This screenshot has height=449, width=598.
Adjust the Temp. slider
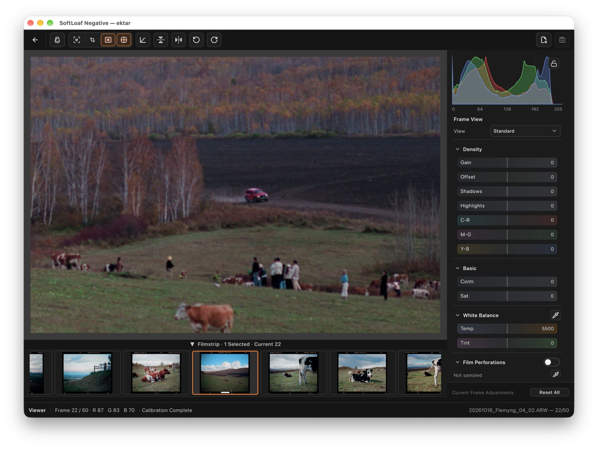tap(507, 329)
